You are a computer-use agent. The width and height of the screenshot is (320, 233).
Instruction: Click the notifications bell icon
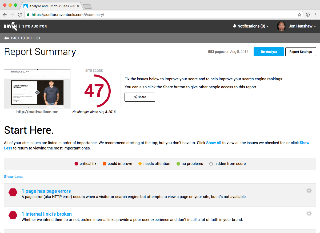point(235,26)
